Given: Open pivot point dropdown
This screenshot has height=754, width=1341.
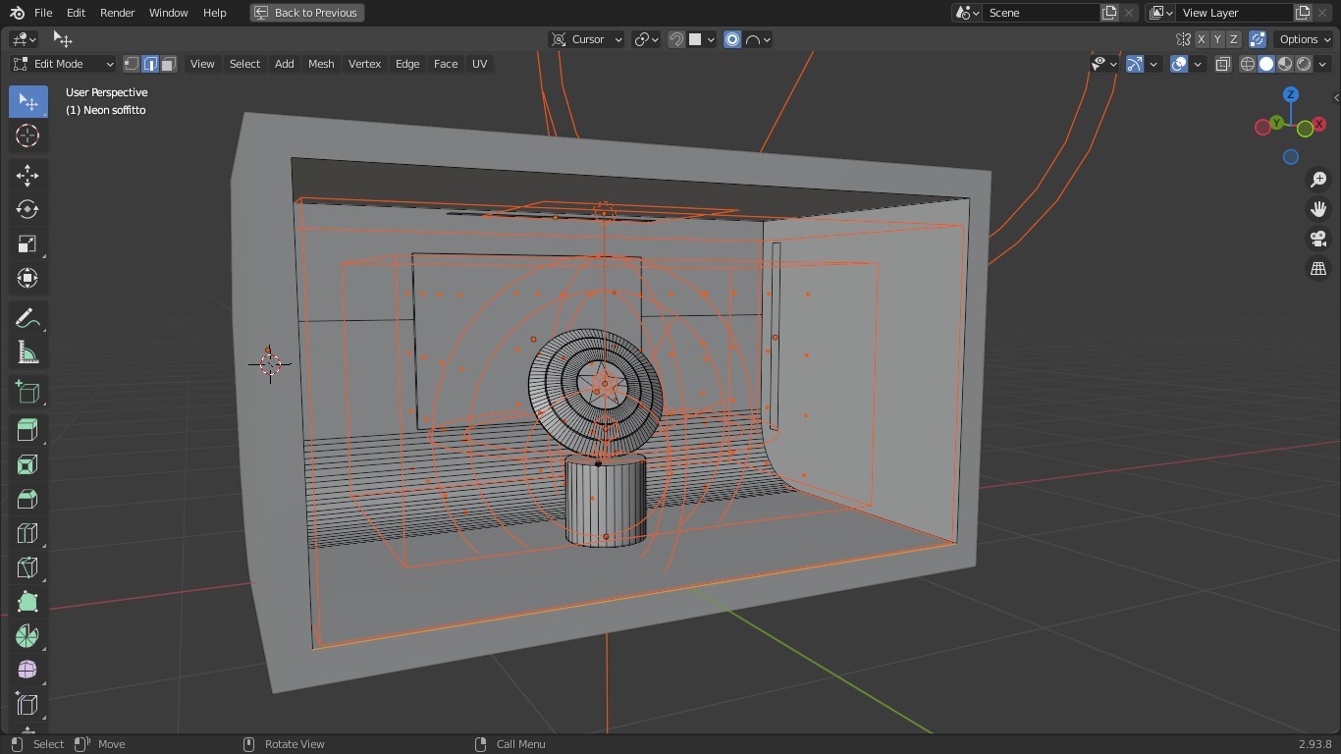Looking at the screenshot, I should pyautogui.click(x=645, y=39).
